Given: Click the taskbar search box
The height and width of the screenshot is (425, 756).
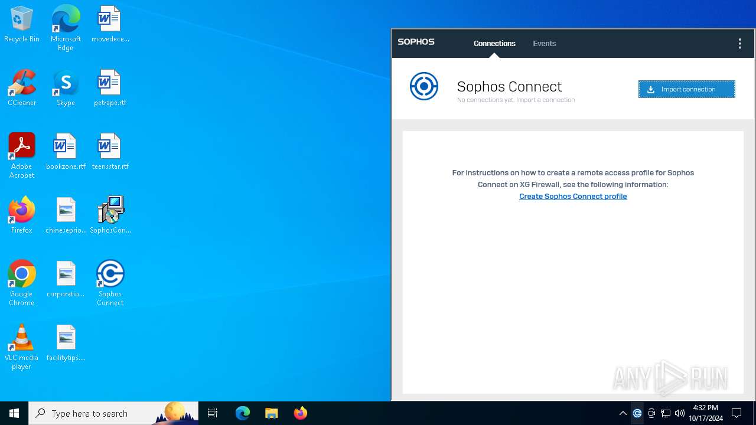Looking at the screenshot, I should coord(113,413).
